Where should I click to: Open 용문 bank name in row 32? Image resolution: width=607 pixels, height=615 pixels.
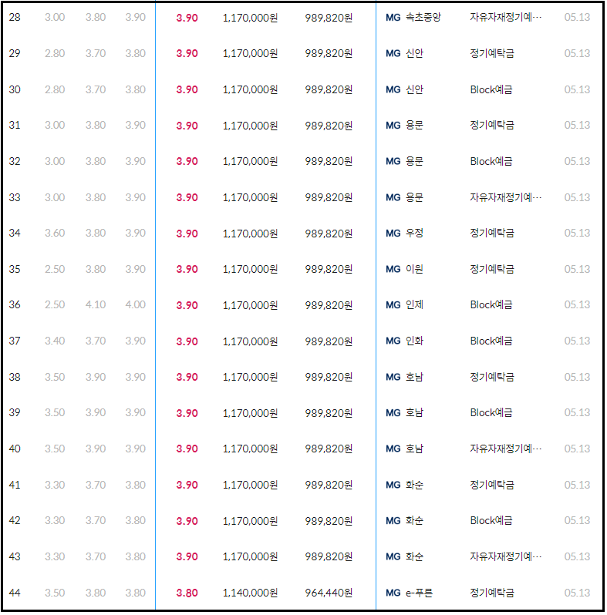(415, 161)
